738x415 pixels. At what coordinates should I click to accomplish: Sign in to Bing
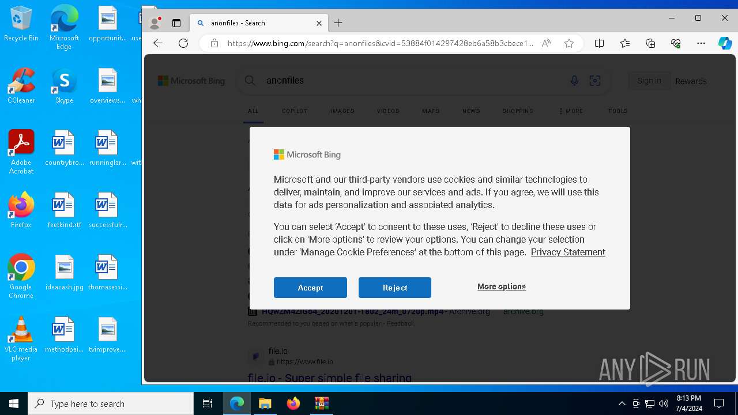click(x=649, y=81)
